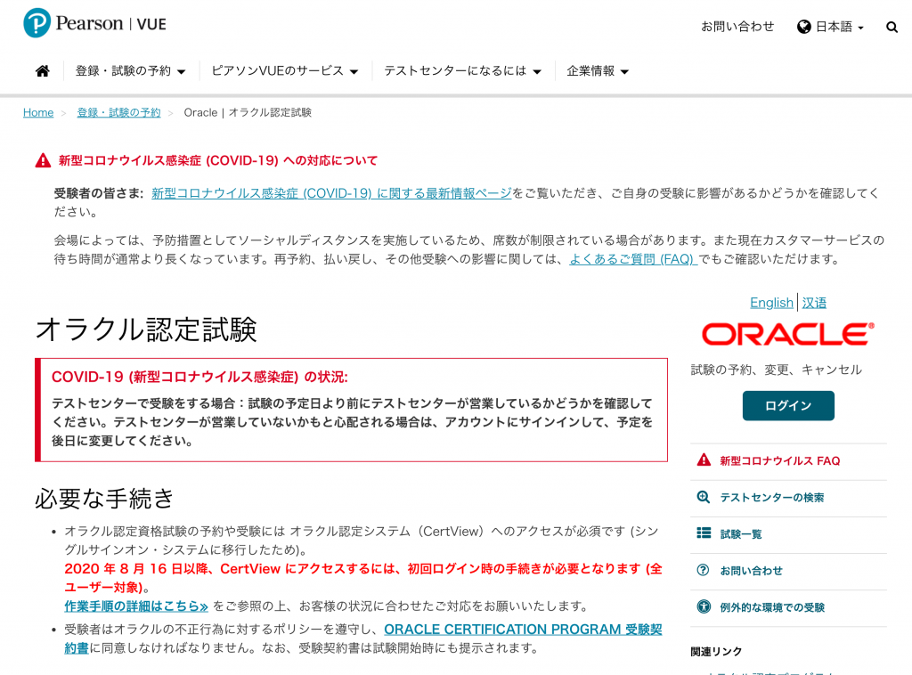This screenshot has height=675, width=912.
Task: Open the よくあるご質問 (FAQ) link
Action: pyautogui.click(x=633, y=259)
